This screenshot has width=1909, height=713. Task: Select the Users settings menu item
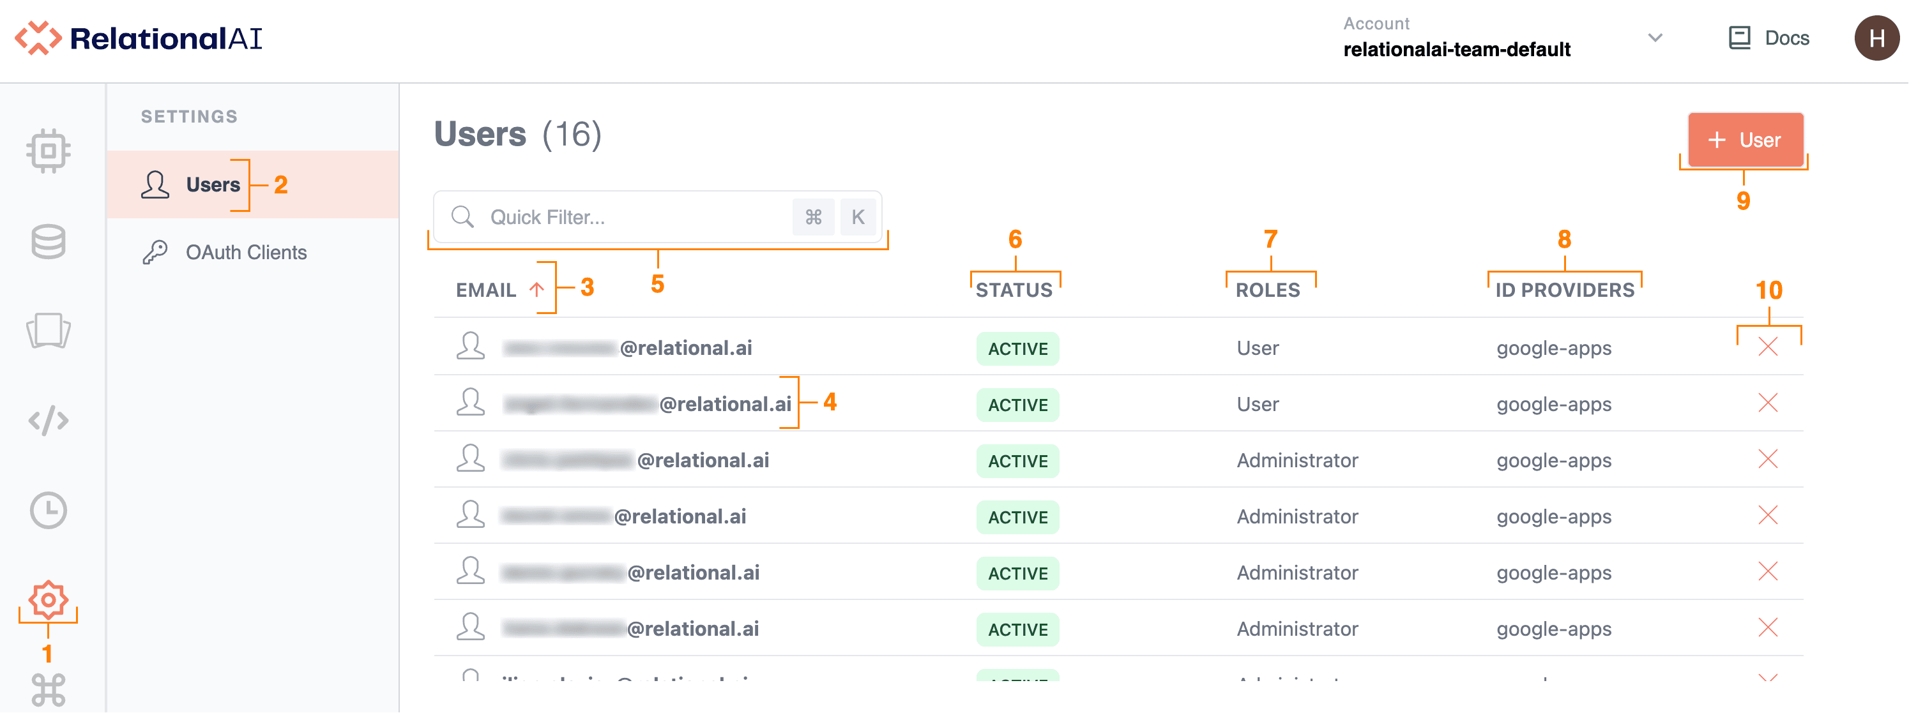click(213, 184)
